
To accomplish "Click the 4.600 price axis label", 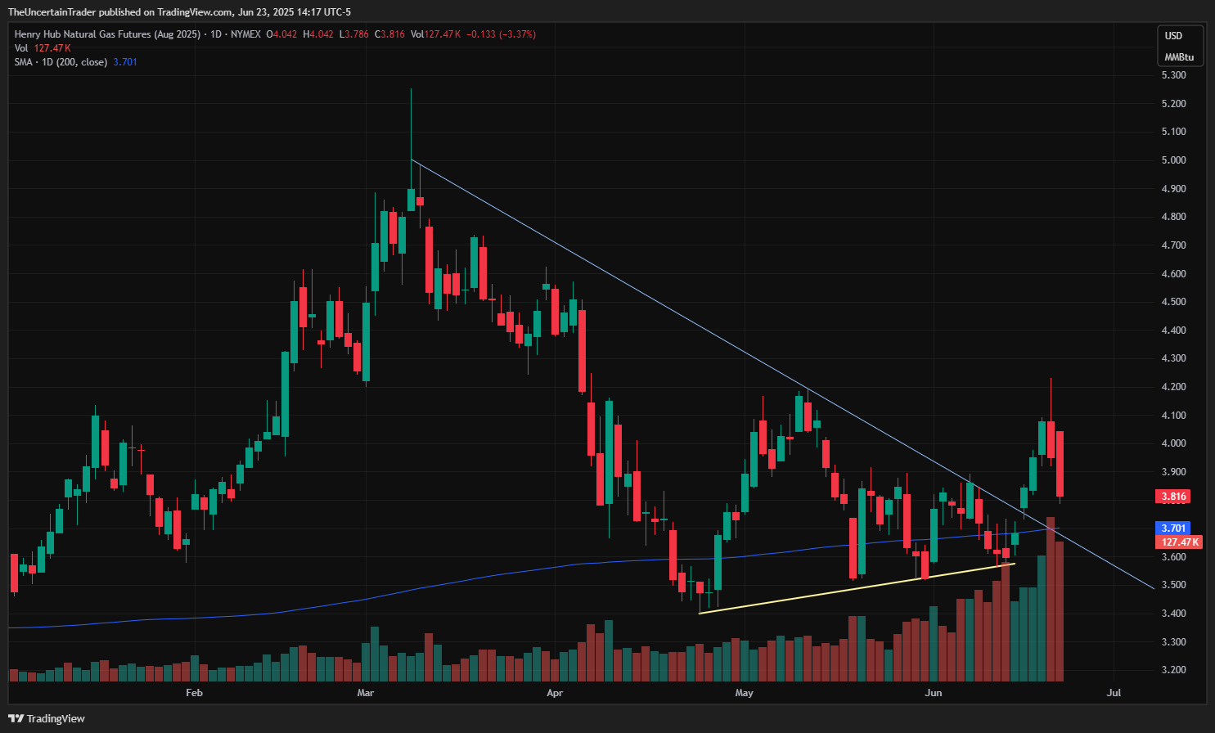I will 1174,274.
